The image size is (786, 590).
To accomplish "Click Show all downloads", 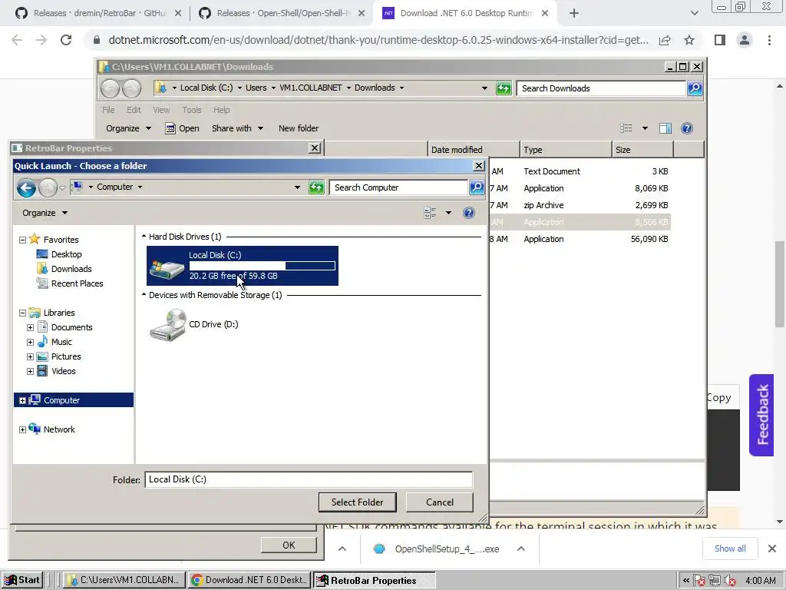I will (x=730, y=549).
